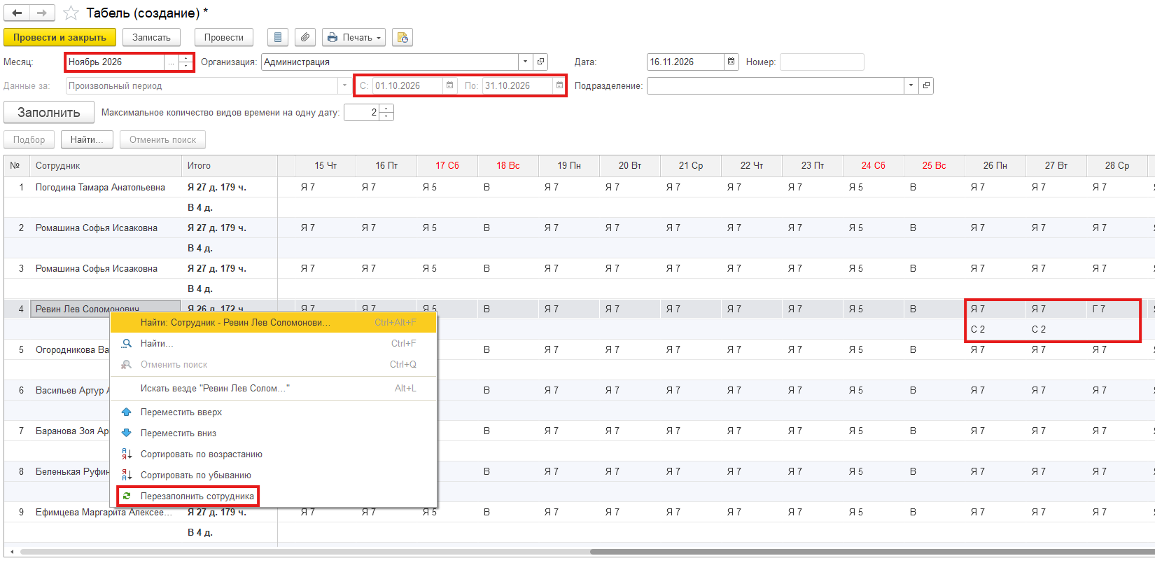Click the 'Найти...' button above the table
The image size is (1155, 563).
coord(87,140)
